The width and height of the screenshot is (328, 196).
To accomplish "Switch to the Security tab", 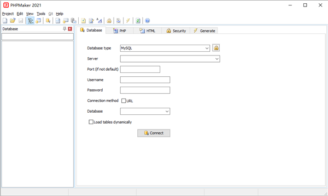I will tap(176, 30).
